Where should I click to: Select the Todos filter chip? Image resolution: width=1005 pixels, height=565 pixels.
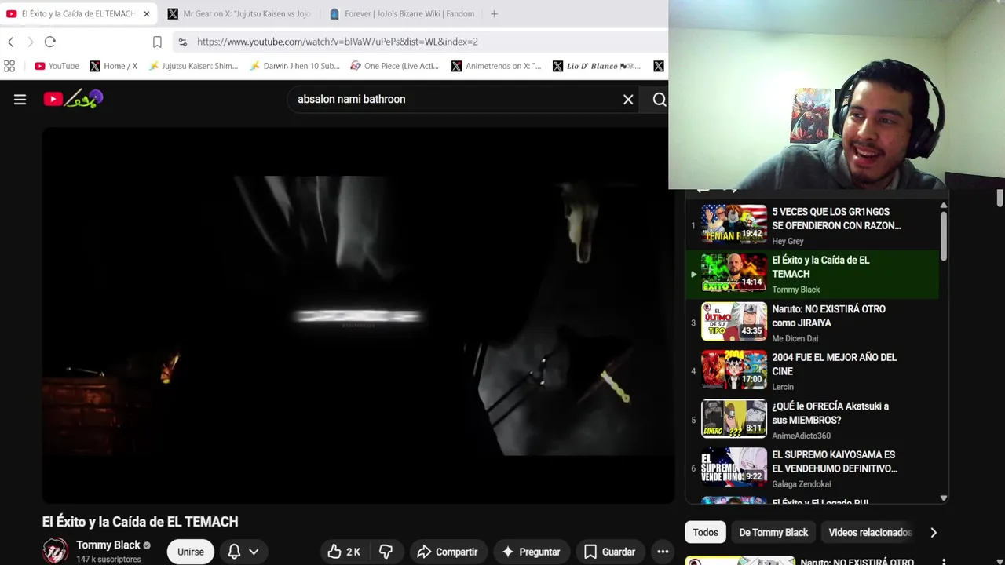point(705,532)
